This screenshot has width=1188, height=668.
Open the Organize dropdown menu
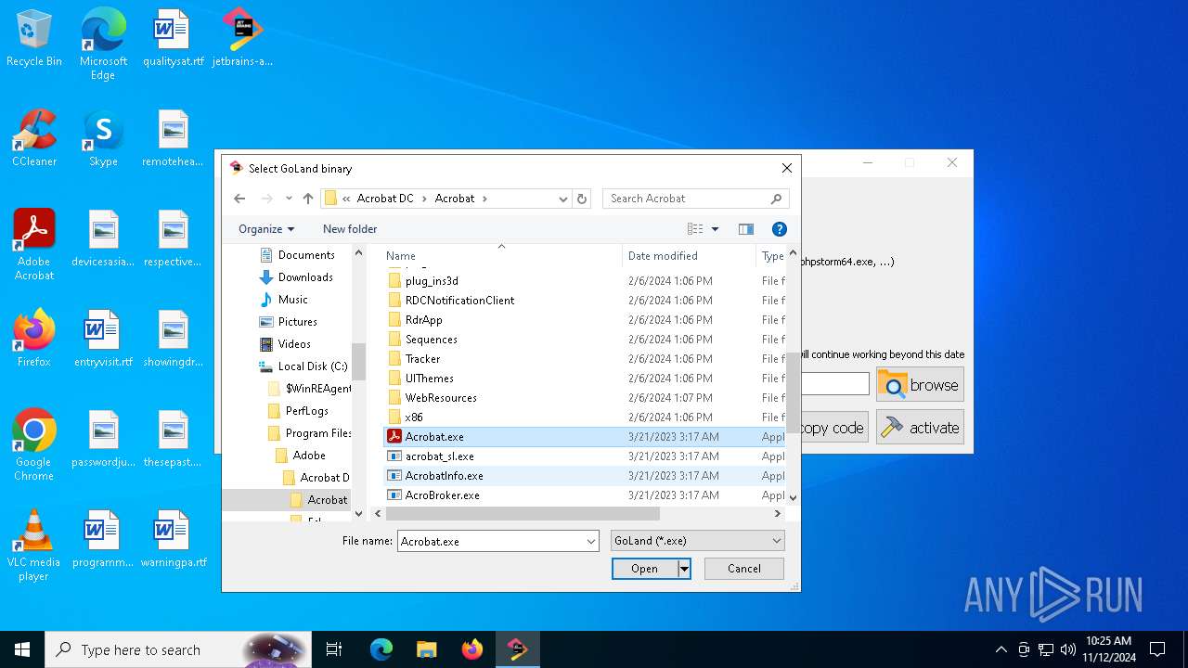click(266, 229)
